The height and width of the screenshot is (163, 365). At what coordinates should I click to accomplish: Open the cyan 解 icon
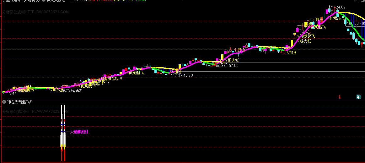(x=358, y=97)
